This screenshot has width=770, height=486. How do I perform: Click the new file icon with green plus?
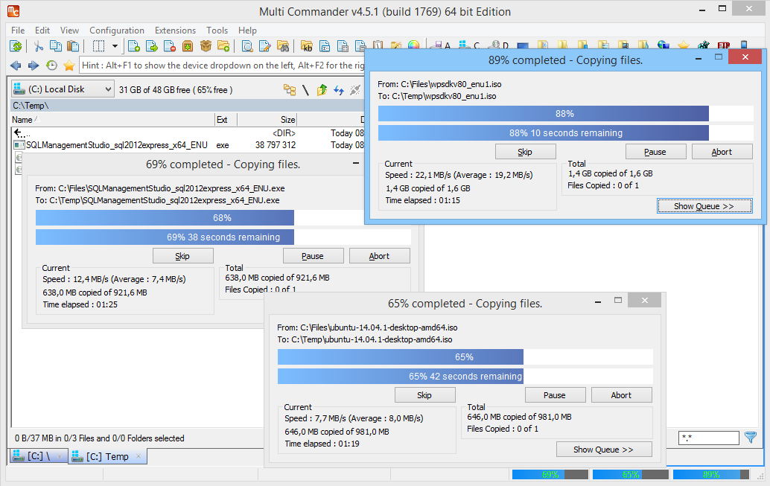133,47
